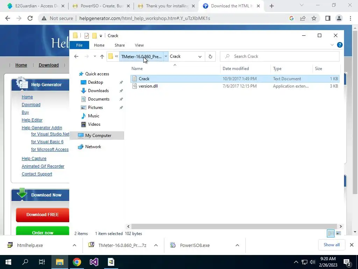Select Network in navigation pane
The image size is (358, 269).
[x=93, y=147]
